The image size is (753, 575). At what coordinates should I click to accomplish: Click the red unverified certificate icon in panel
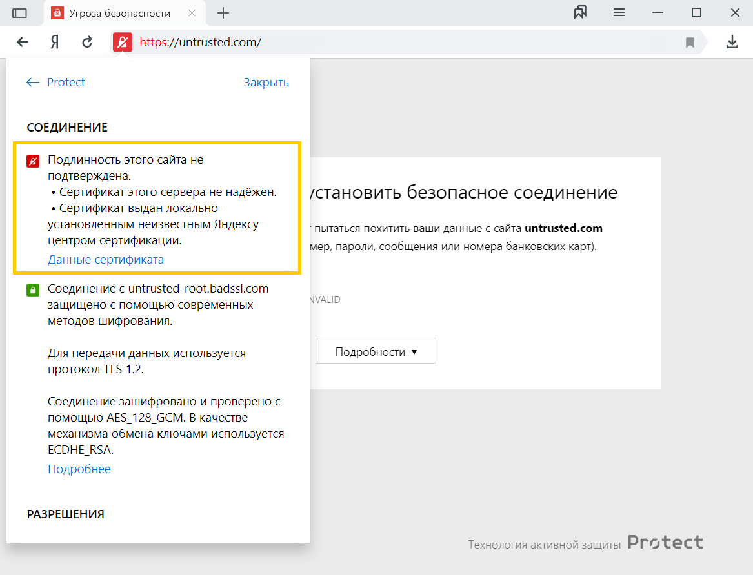33,161
